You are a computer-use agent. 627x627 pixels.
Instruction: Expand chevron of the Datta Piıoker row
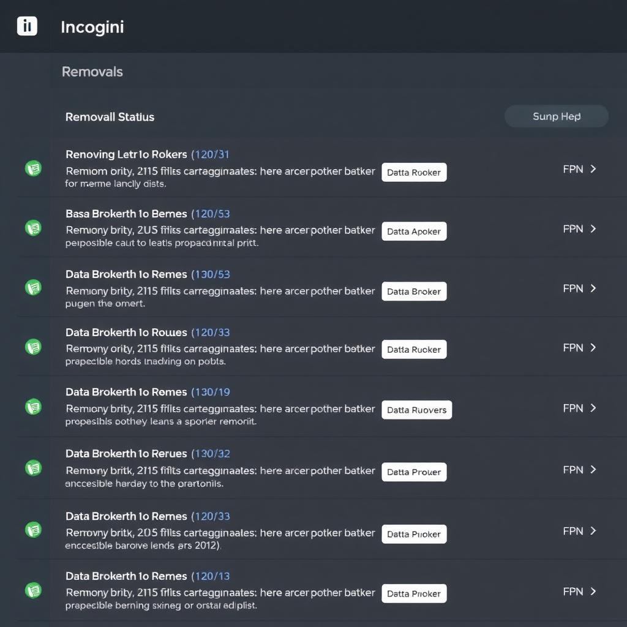click(593, 531)
